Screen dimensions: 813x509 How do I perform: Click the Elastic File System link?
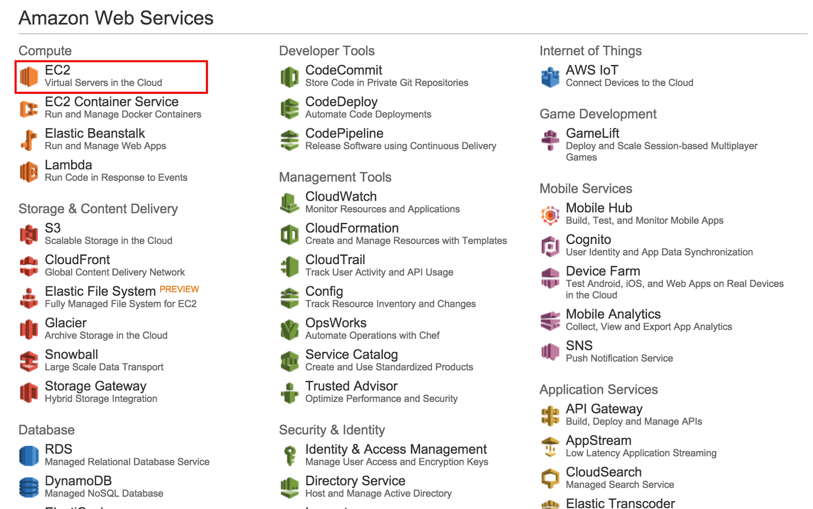pyautogui.click(x=100, y=291)
